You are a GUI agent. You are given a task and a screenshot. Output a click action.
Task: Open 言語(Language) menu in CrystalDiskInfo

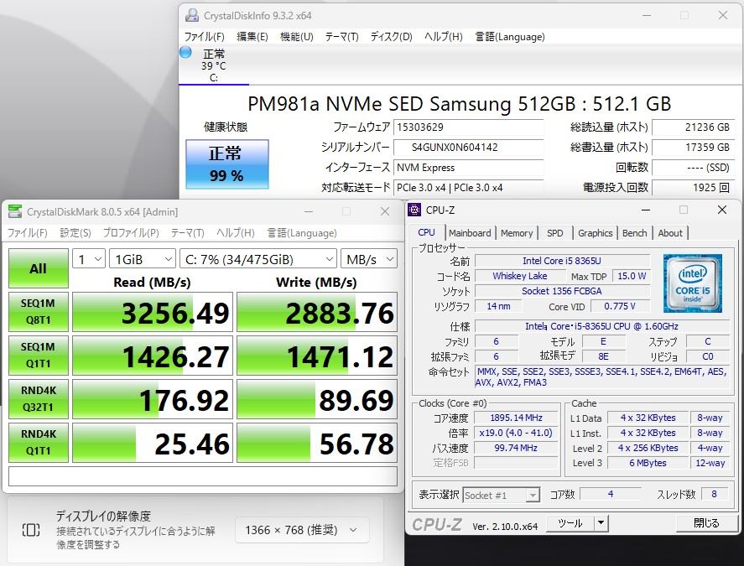click(x=510, y=37)
